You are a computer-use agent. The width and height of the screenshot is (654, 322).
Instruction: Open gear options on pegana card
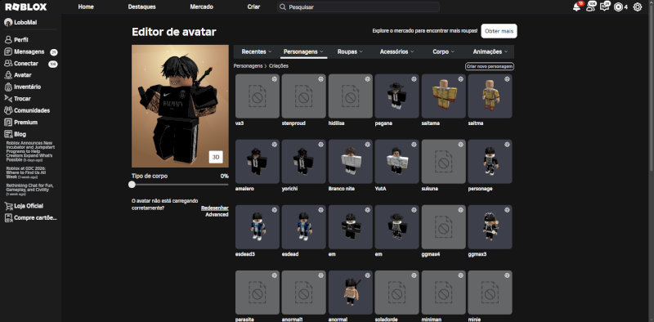414,78
